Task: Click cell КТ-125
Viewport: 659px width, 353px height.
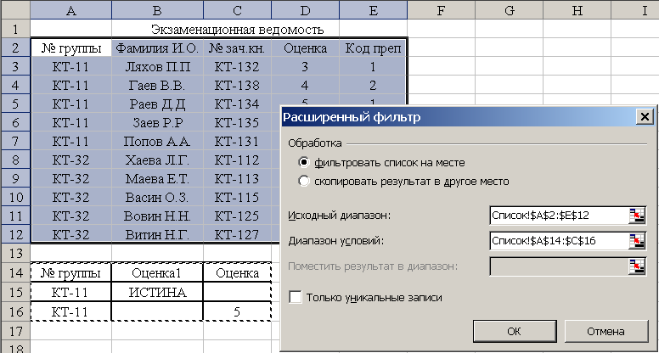Action: (238, 216)
